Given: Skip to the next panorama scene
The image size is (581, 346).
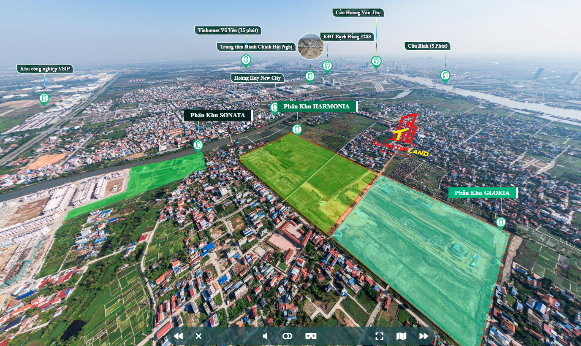Looking at the screenshot, I should pos(424,336).
